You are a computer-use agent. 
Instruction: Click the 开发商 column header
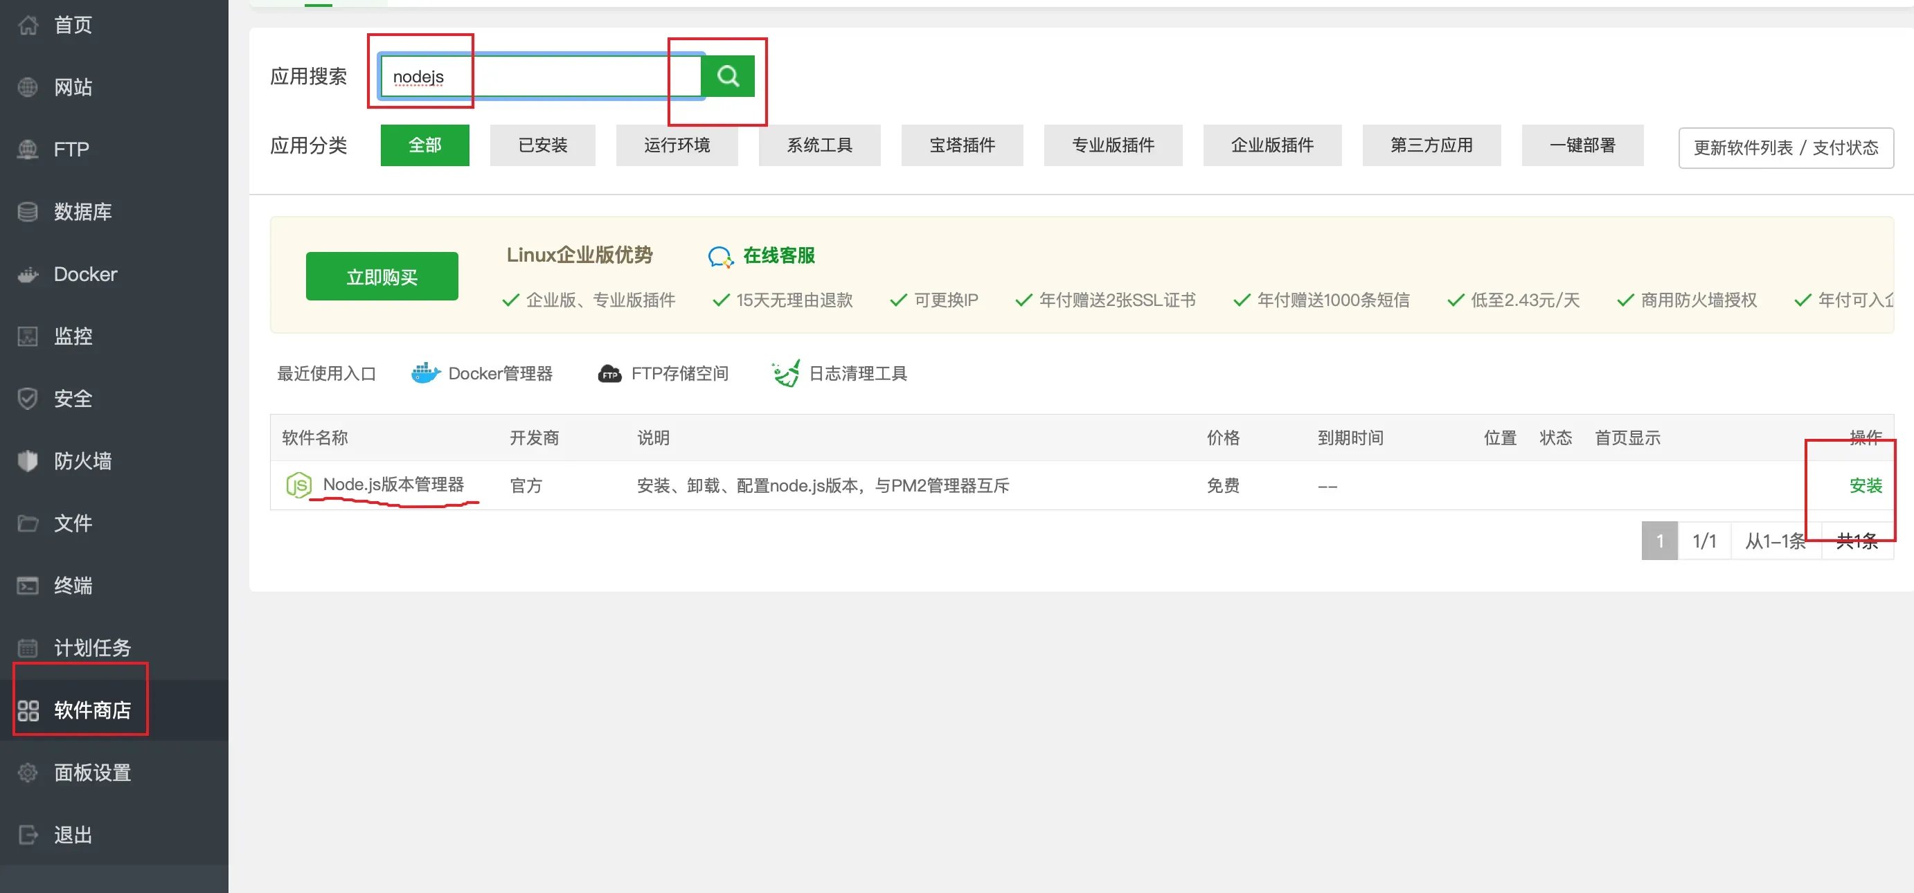(534, 438)
